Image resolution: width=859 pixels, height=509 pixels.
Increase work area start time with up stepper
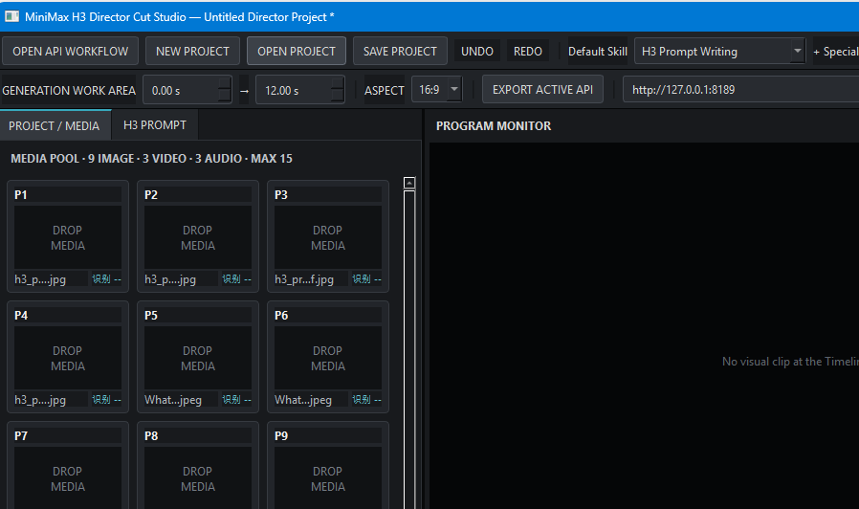coord(225,83)
